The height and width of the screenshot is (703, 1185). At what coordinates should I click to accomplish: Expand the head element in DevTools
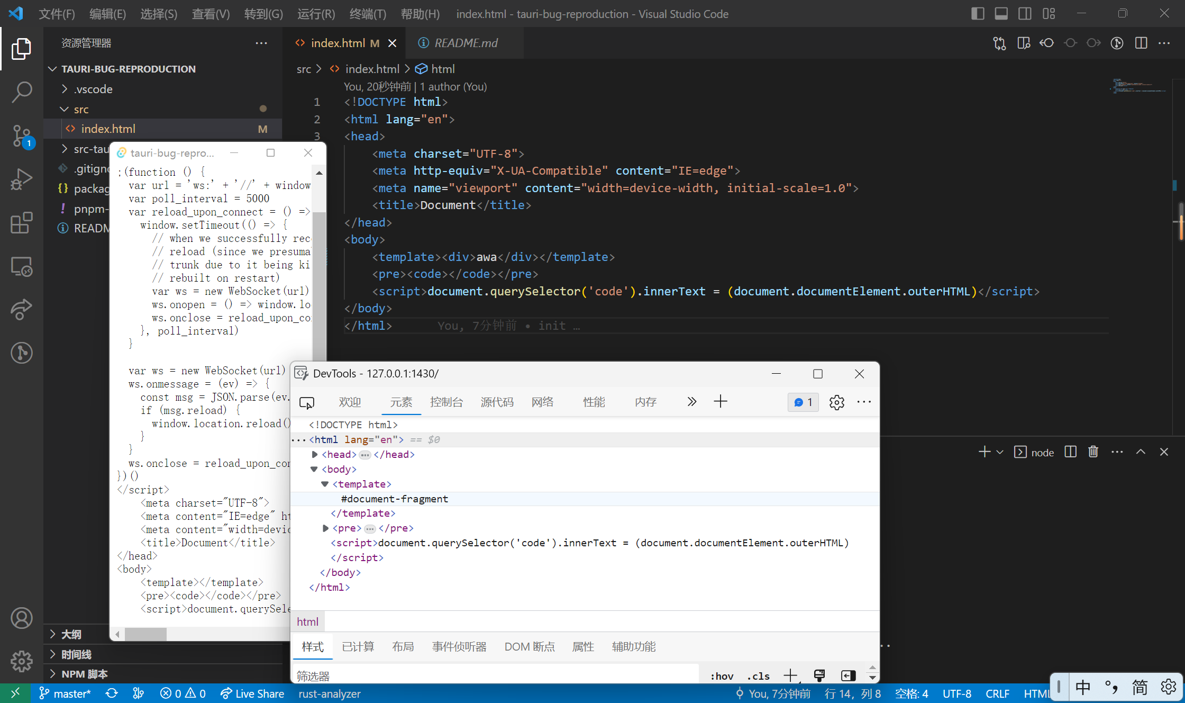(x=315, y=454)
